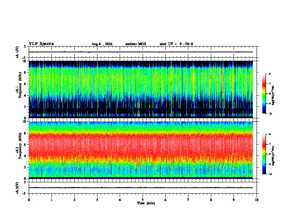Screen dimensions: 289x224
Task: Click the "-10" label on ch.2 color bar
Action: [270, 174]
